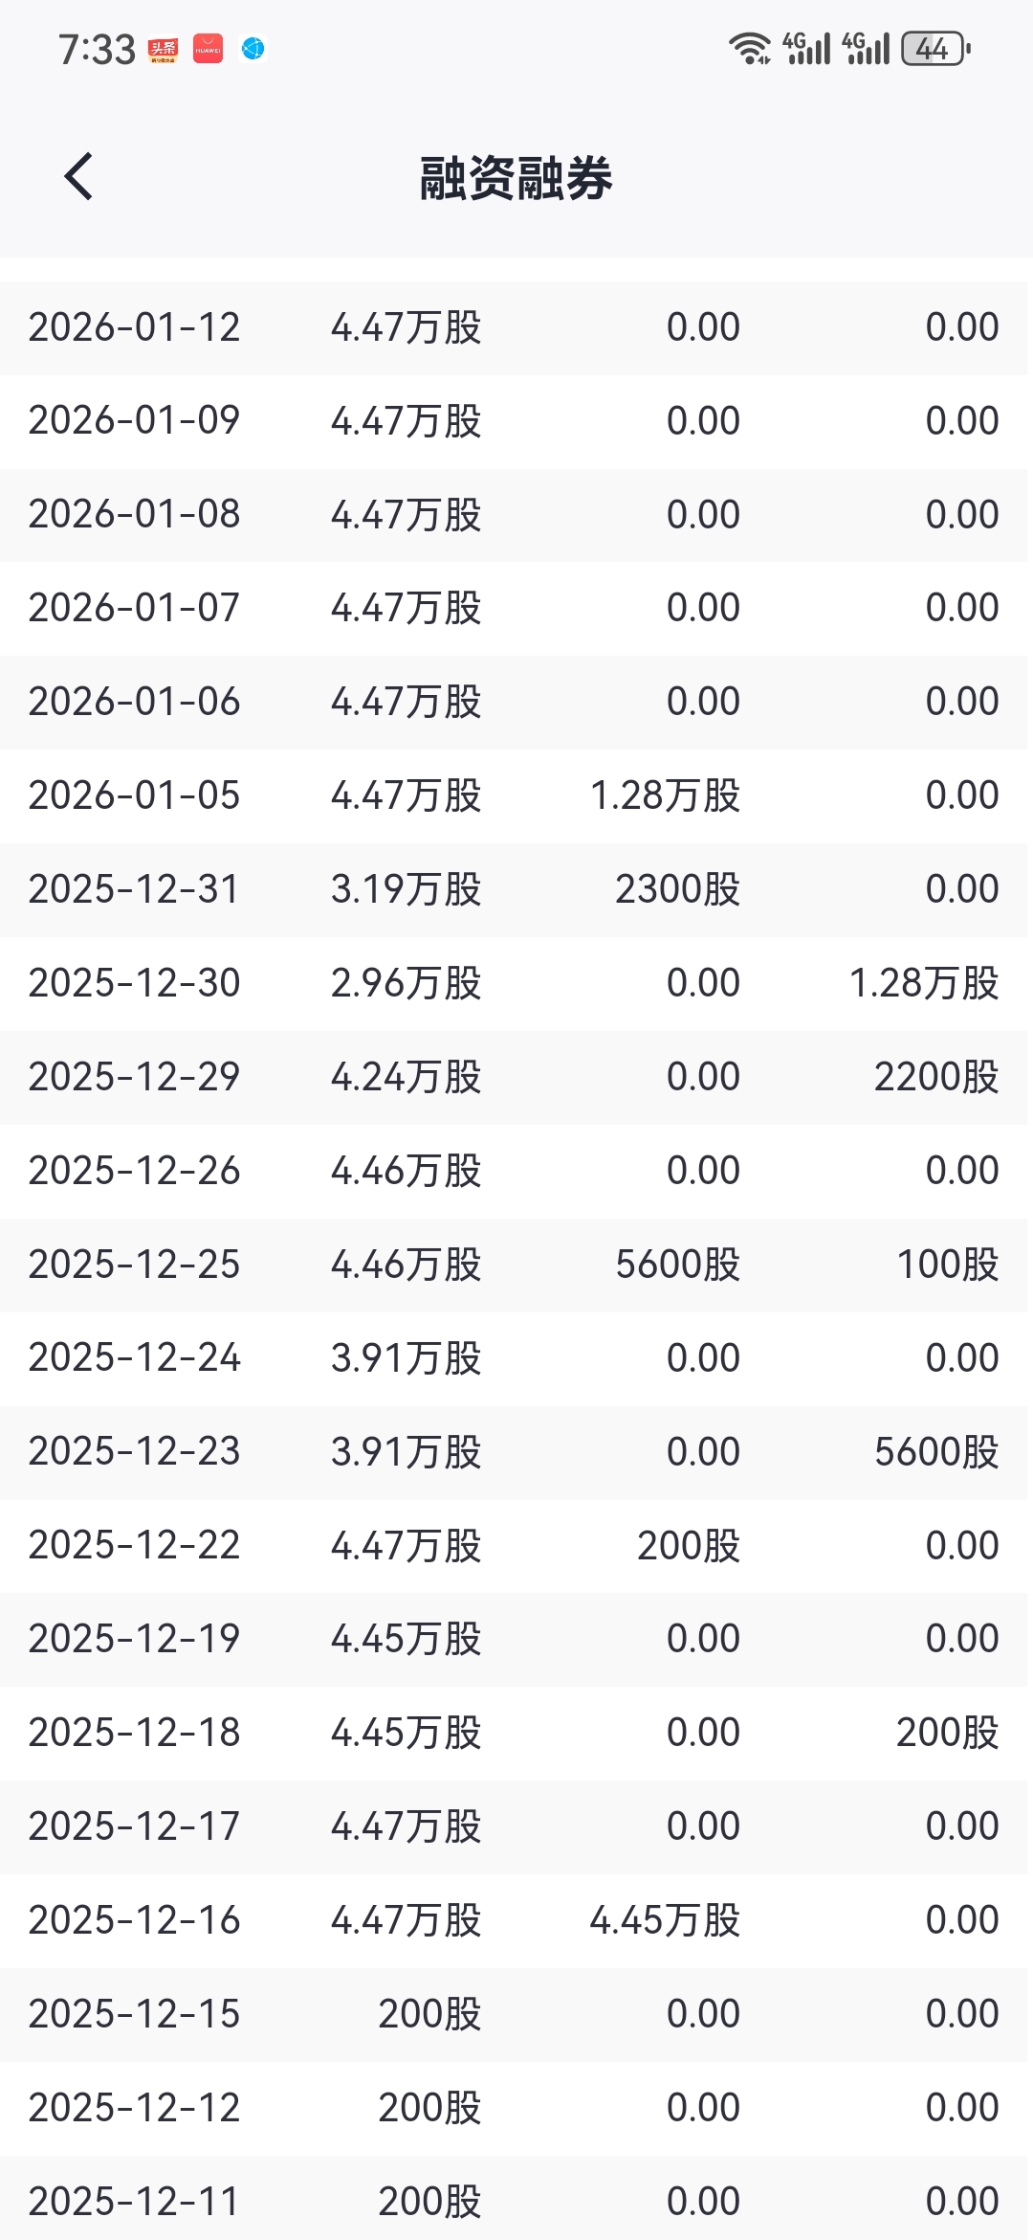Tap the 融资融券 page title
Image resolution: width=1033 pixels, height=2240 pixels.
click(516, 178)
